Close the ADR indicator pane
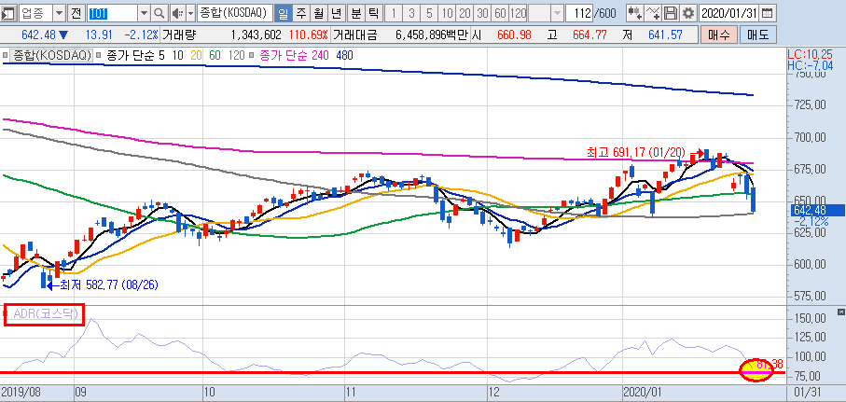Image resolution: width=846 pixels, height=402 pixels. point(840,312)
